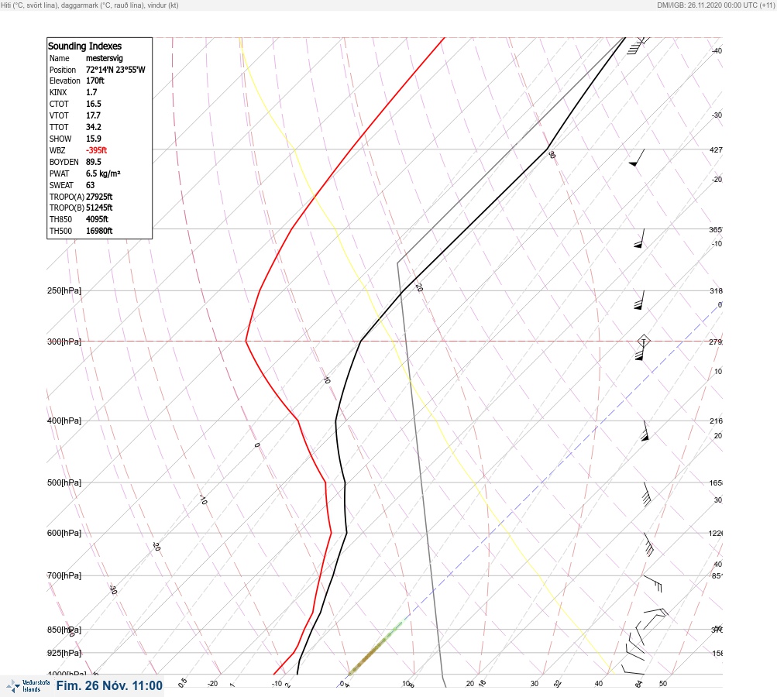The width and height of the screenshot is (777, 697).
Task: Click the TROPO(A) value 27925ft
Action: click(99, 197)
